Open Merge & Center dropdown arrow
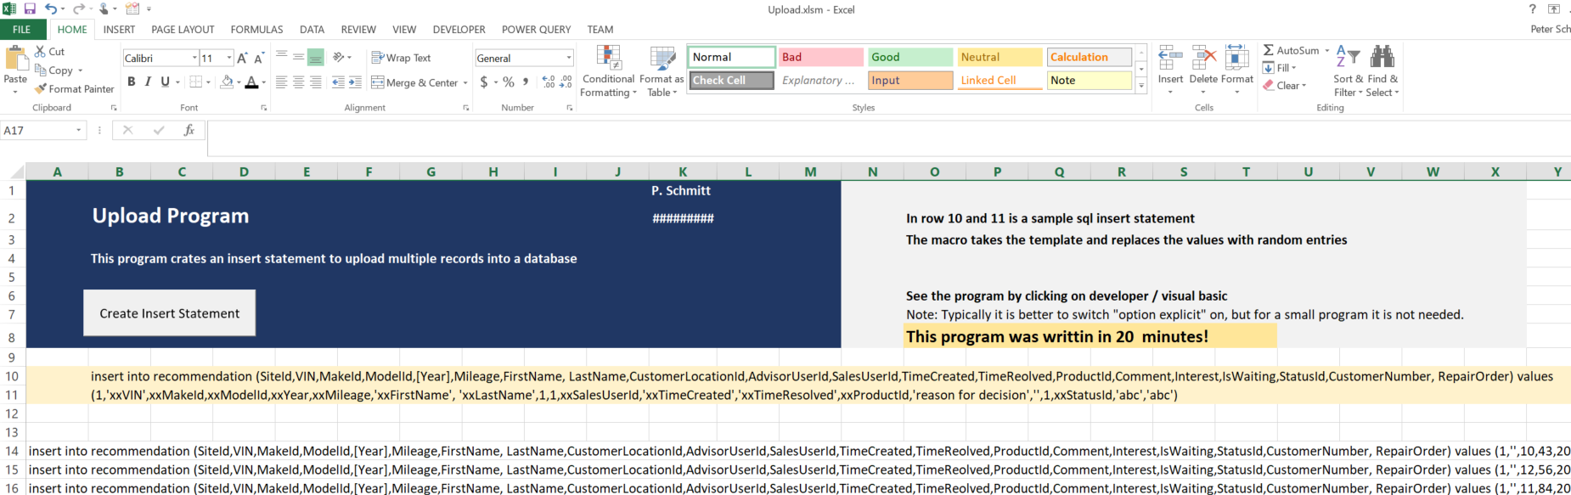1571x495 pixels. coord(465,82)
